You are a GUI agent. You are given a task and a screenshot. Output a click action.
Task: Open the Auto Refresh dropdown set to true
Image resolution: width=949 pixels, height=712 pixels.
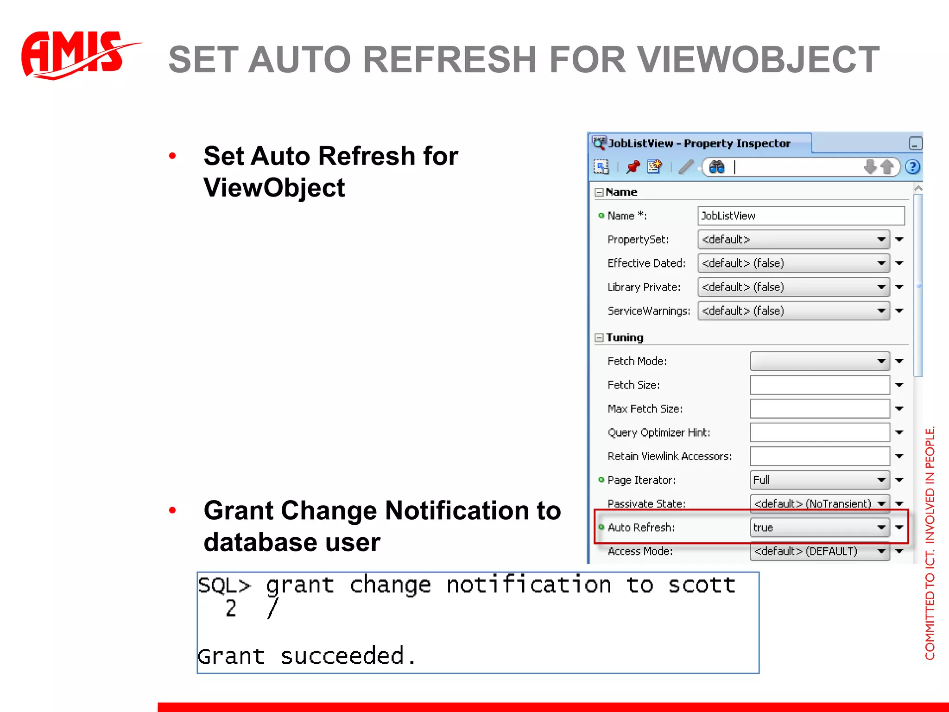click(x=820, y=528)
